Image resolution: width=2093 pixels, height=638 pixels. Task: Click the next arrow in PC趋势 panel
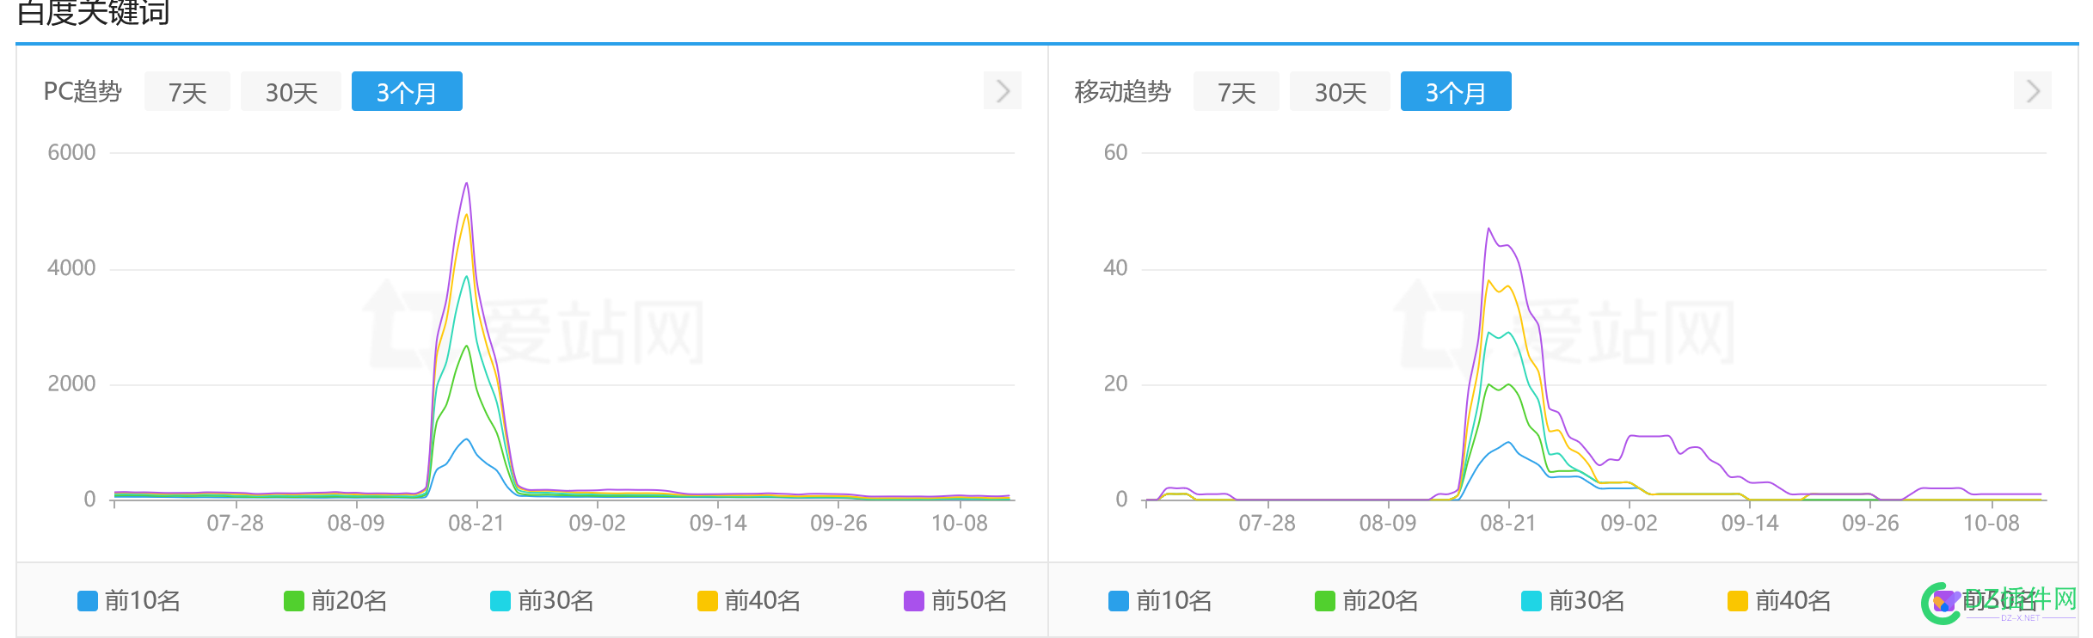tap(1003, 91)
